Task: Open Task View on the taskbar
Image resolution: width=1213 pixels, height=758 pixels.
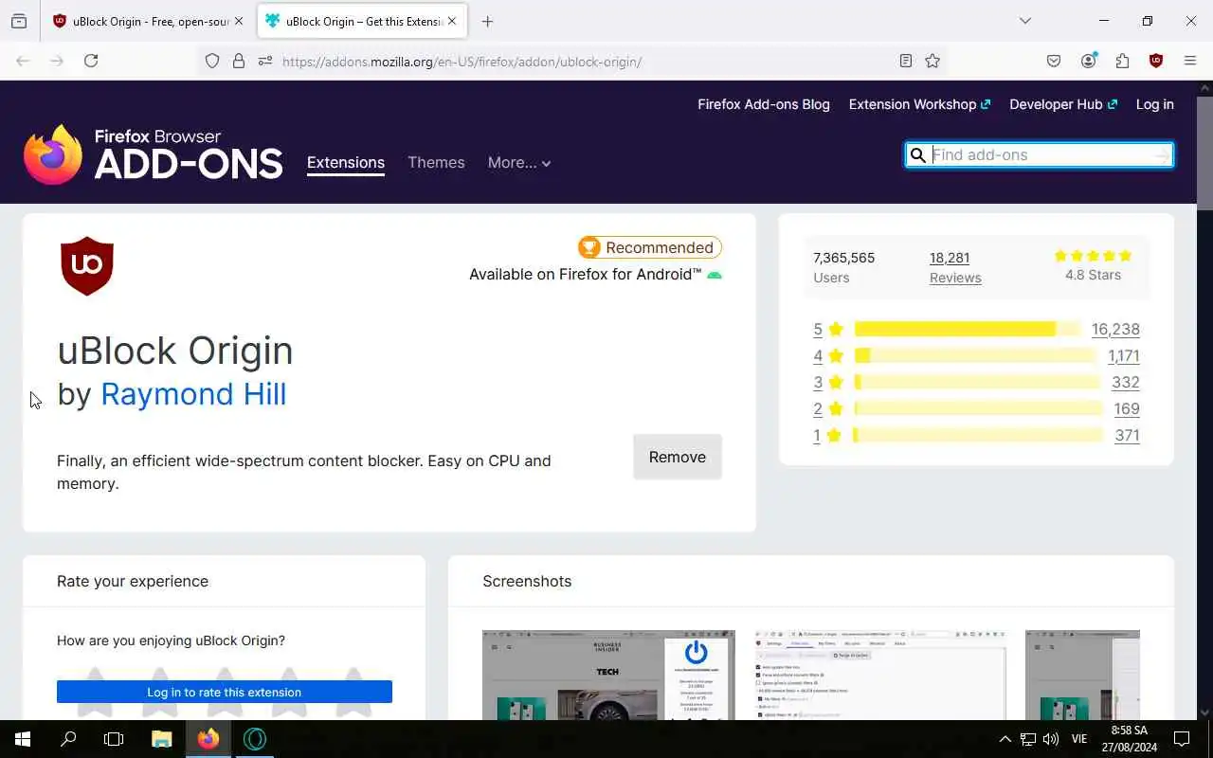Action: 114,739
